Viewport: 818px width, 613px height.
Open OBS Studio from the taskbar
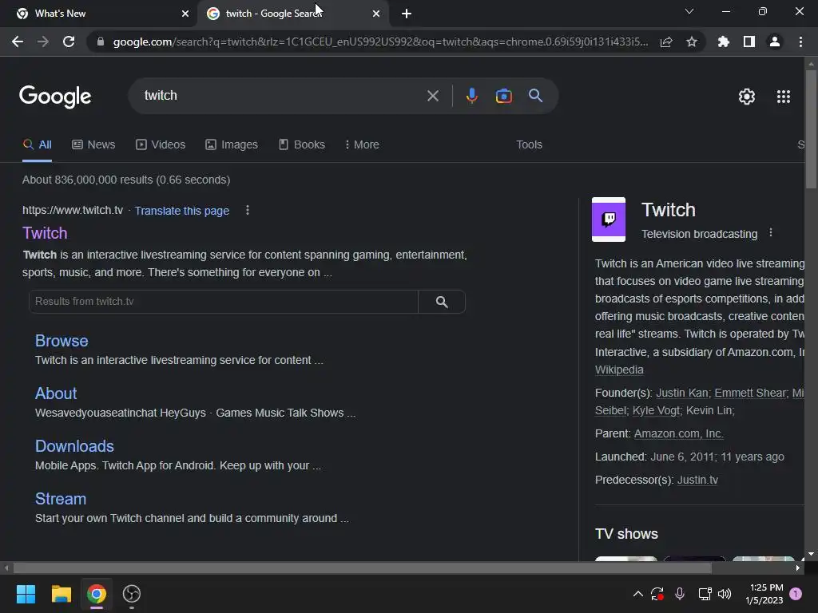(x=132, y=594)
